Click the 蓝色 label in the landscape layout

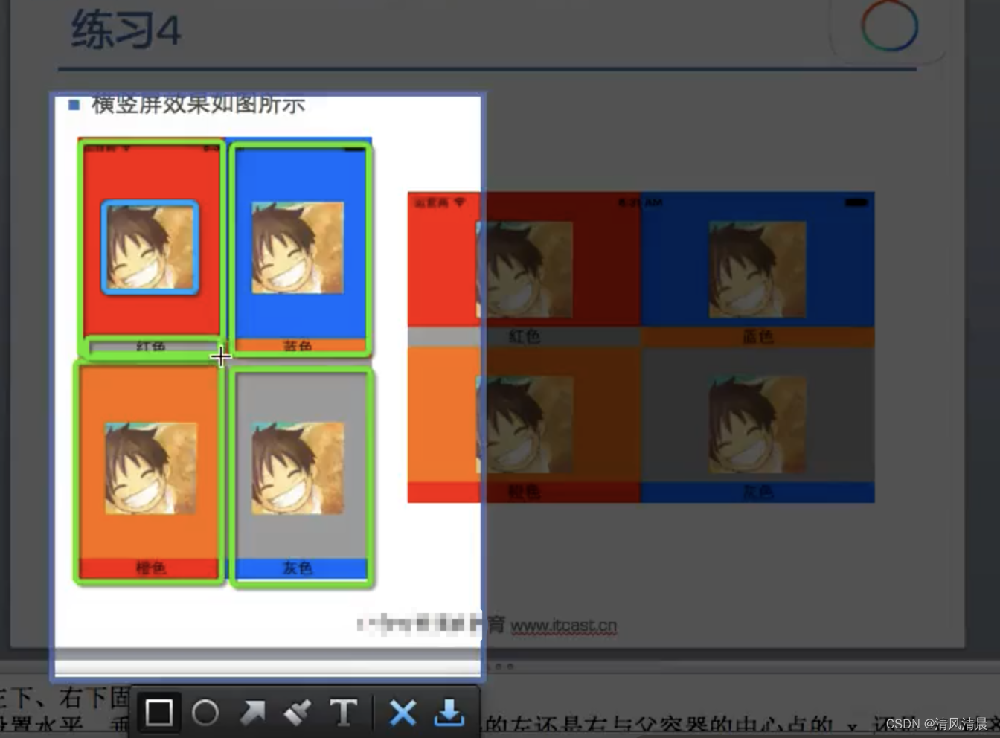(757, 336)
